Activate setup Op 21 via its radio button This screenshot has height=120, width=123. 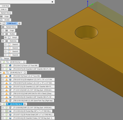pyautogui.click(x=25, y=72)
